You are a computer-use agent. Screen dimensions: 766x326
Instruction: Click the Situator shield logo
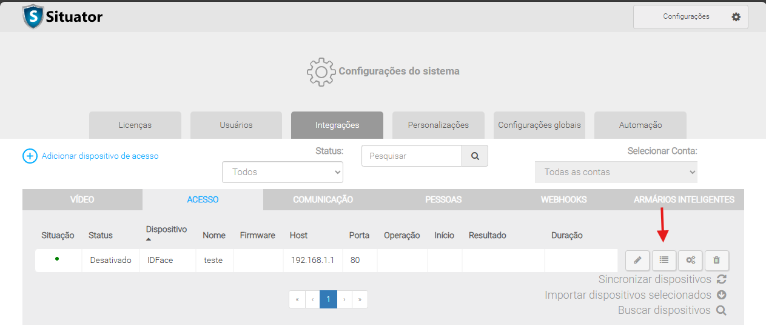[33, 16]
